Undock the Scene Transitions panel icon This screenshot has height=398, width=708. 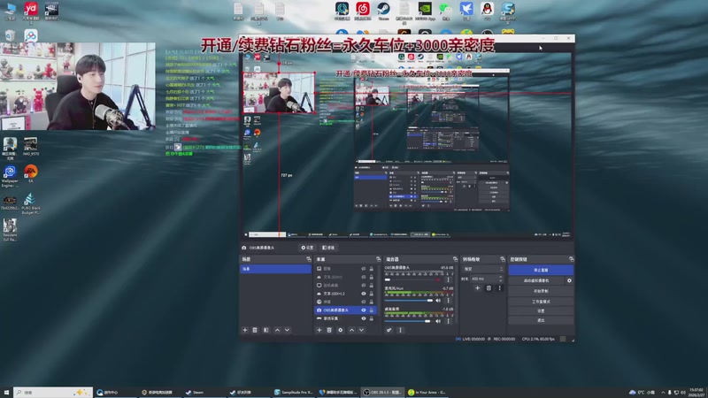tap(503, 259)
